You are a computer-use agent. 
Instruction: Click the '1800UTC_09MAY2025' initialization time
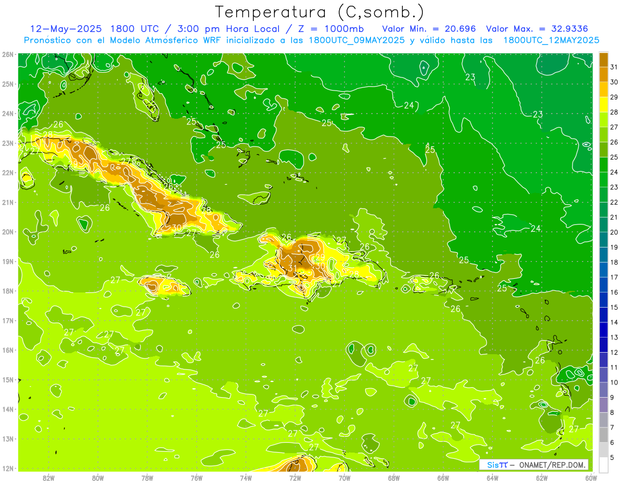tap(357, 40)
